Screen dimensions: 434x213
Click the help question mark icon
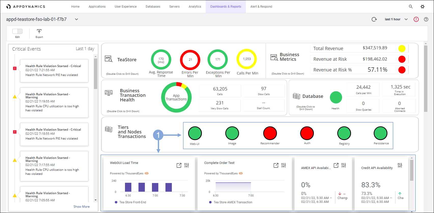pyautogui.click(x=426, y=19)
